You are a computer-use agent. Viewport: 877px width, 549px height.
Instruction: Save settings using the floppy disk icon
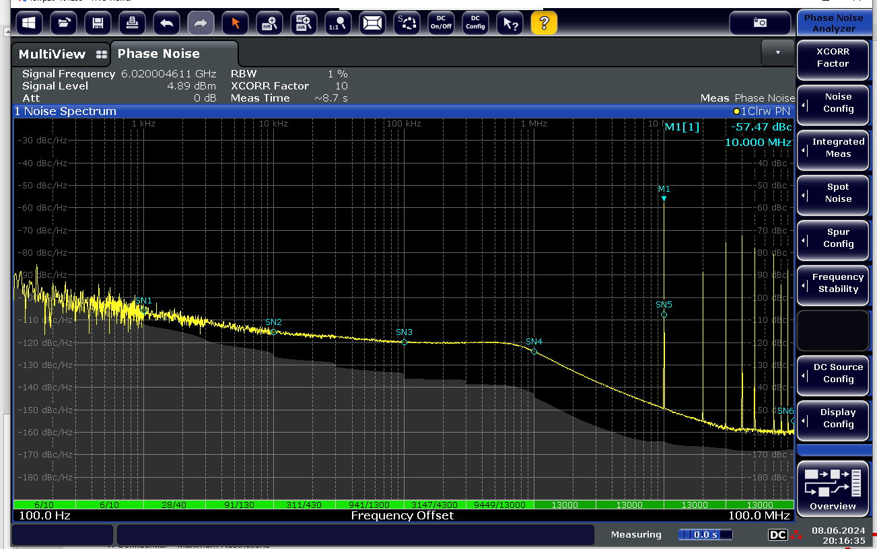(x=98, y=24)
